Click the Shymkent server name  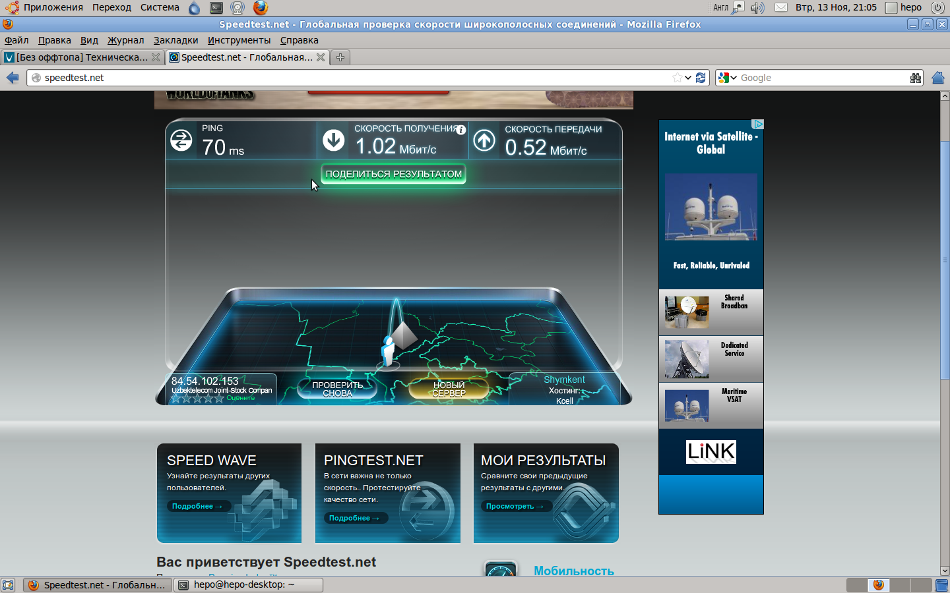pyautogui.click(x=564, y=380)
